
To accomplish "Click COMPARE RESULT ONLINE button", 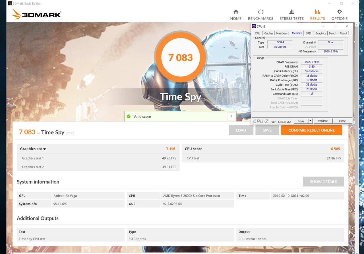I will 311,130.
